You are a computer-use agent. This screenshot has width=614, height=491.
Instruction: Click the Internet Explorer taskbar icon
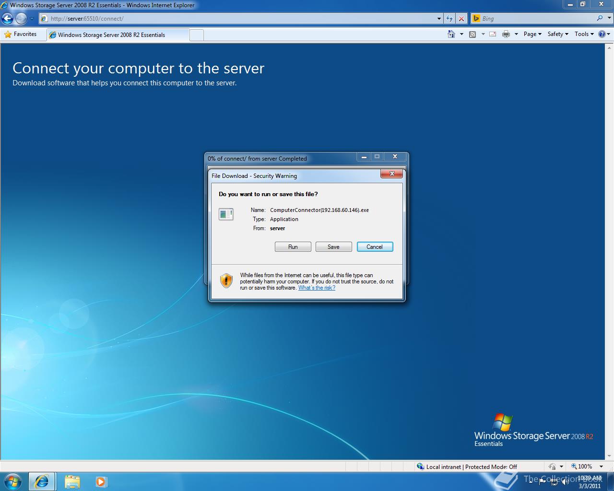(42, 481)
